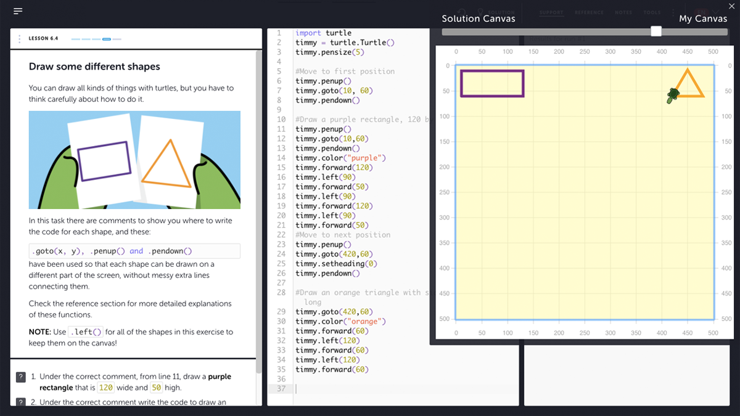740x416 pixels.
Task: Click line number 28 in the gutter
Action: point(281,293)
